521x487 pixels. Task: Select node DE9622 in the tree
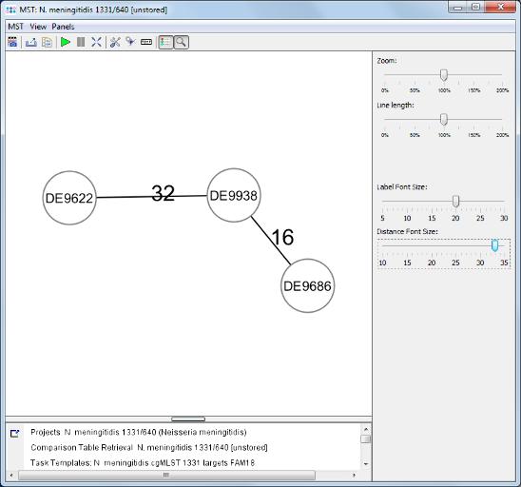point(69,198)
